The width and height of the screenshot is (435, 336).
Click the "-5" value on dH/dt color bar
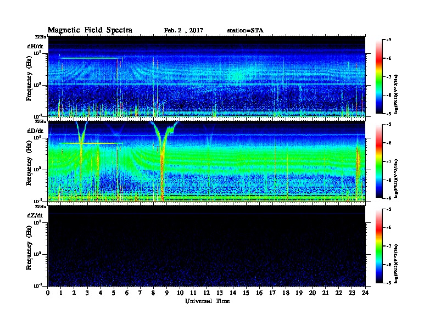tap(389, 40)
